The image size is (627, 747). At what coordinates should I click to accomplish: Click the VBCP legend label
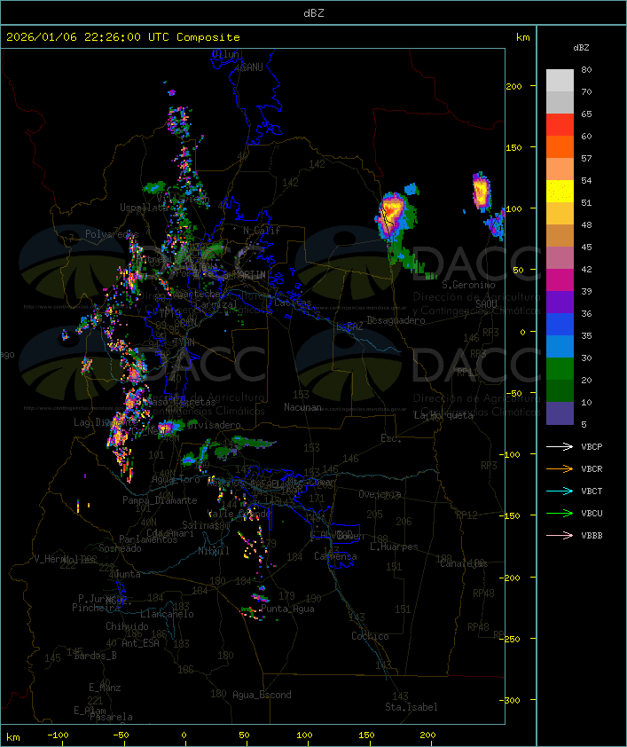[592, 447]
